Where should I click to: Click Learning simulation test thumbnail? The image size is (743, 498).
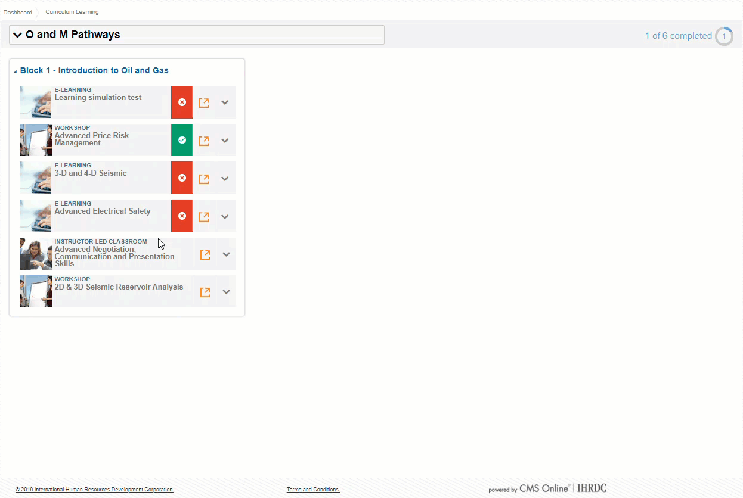pyautogui.click(x=36, y=102)
